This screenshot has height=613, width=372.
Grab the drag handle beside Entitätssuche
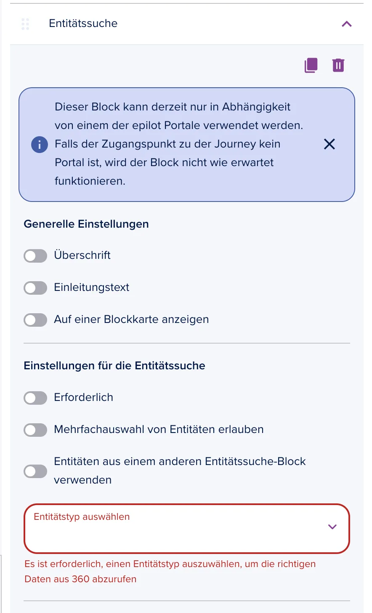pos(25,24)
